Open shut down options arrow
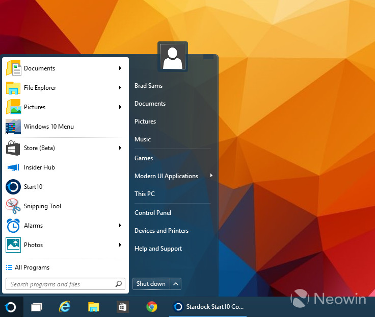This screenshot has width=375, height=317. 176,284
